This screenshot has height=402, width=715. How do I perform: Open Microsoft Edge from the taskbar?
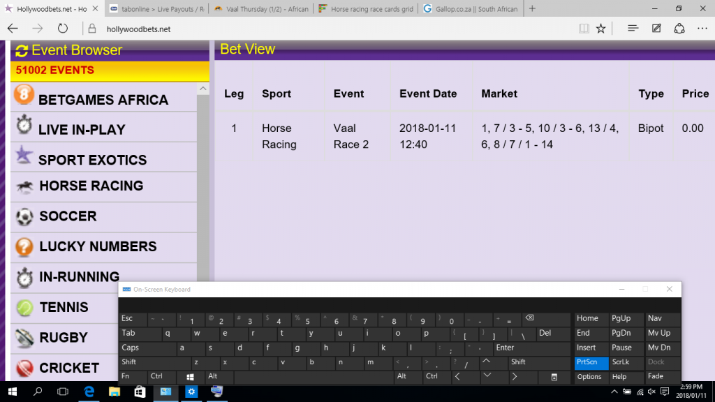[90, 392]
